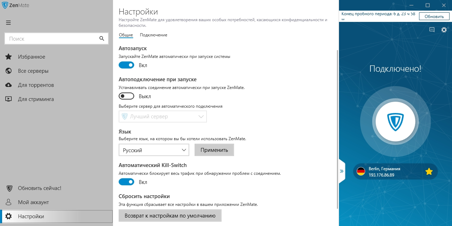Click the gear icon in VPN panel
This screenshot has width=452, height=226.
coord(444,30)
